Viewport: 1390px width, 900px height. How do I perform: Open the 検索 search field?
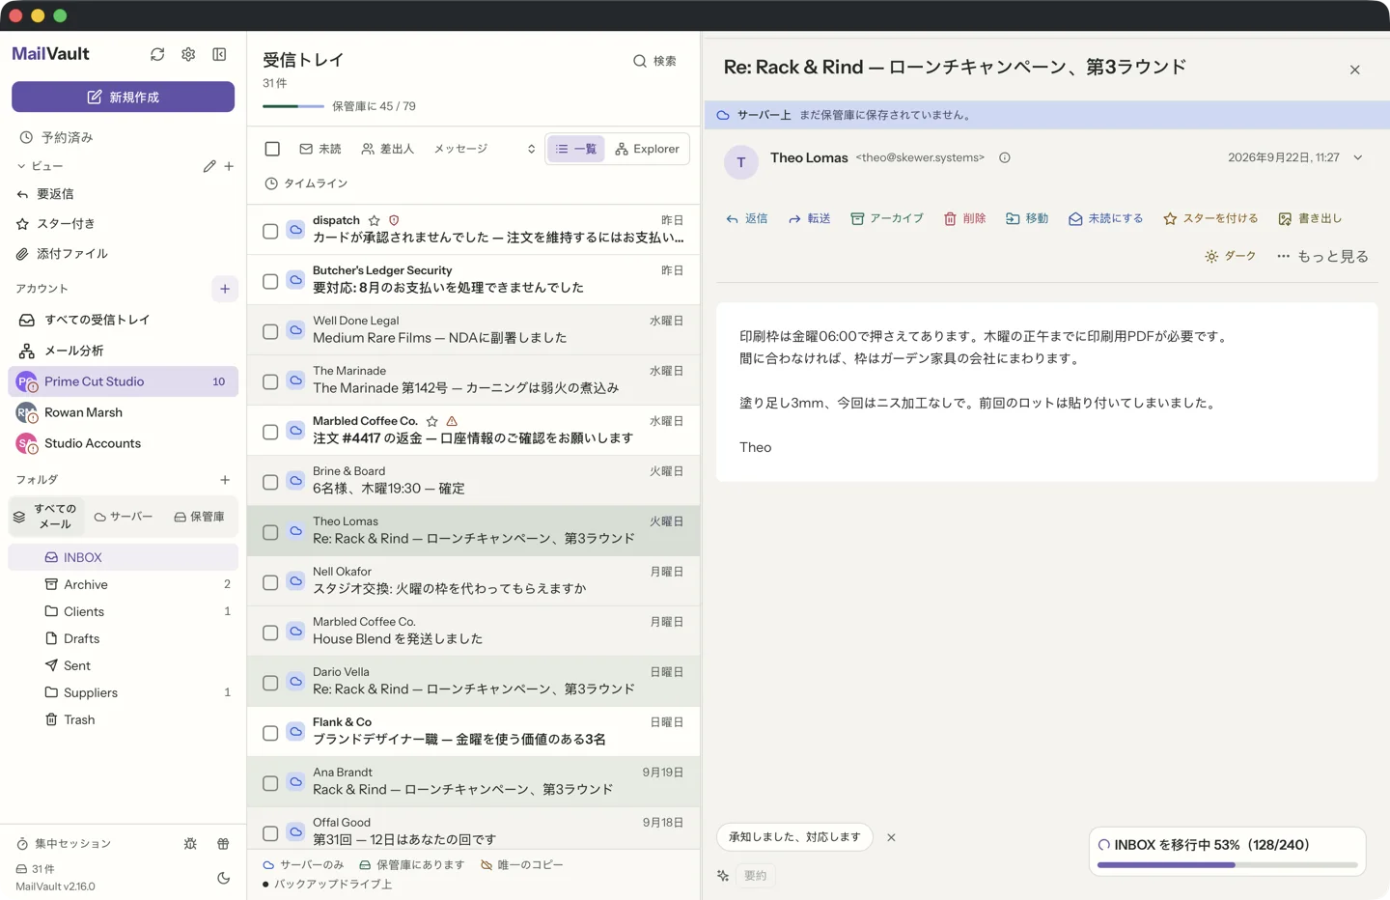[x=654, y=61]
